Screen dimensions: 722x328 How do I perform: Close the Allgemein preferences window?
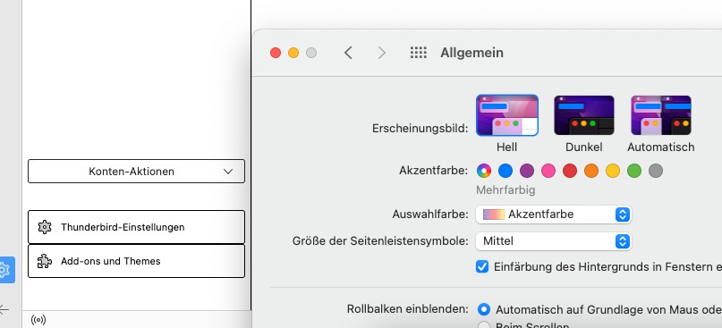click(x=276, y=53)
